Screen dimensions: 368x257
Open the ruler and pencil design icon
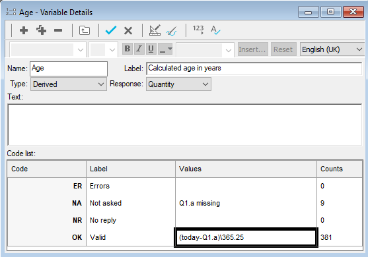pos(155,30)
